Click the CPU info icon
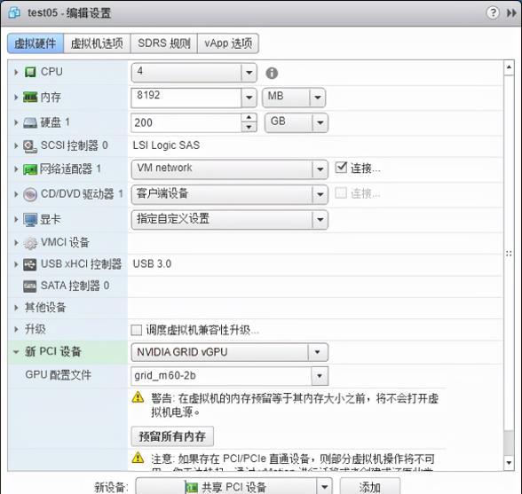The width and height of the screenshot is (522, 494). pos(272,74)
